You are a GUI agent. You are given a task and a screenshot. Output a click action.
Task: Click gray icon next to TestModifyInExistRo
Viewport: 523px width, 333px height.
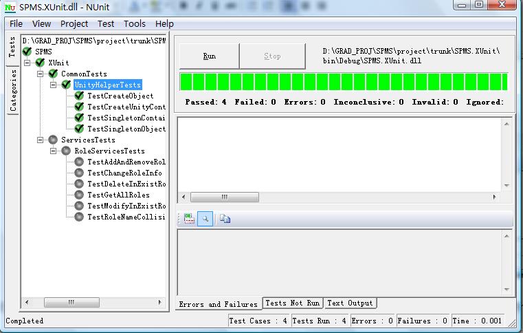tap(79, 206)
